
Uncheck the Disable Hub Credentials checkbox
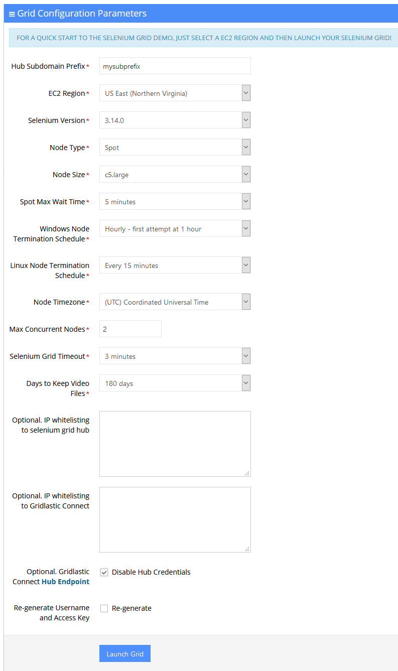point(104,572)
